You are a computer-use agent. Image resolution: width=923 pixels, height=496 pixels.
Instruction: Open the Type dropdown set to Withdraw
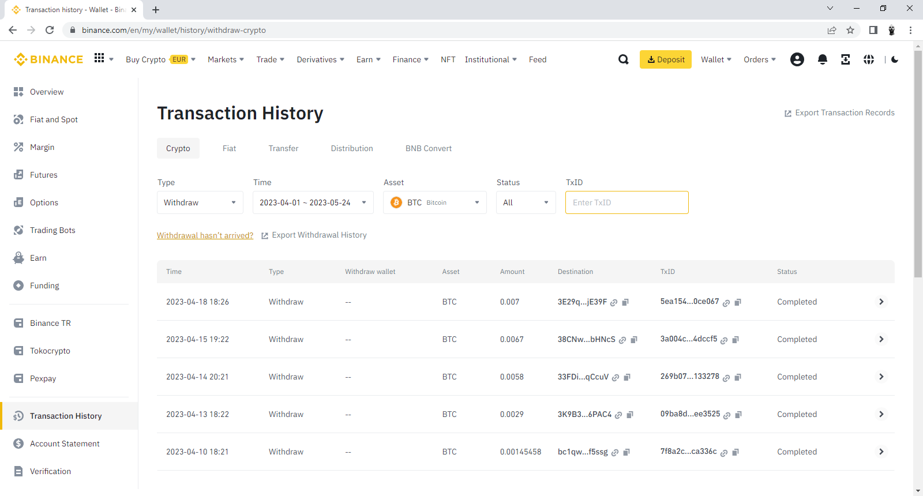[x=200, y=202]
